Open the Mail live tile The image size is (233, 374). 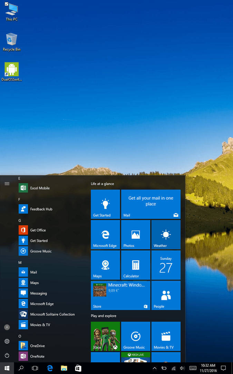tap(151, 204)
